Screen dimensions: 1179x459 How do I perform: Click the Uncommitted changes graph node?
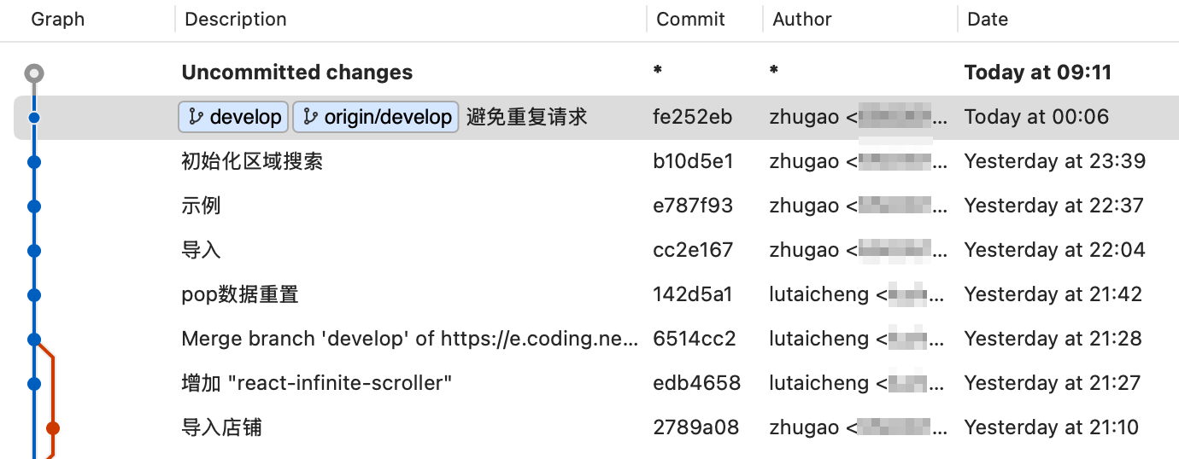[34, 73]
